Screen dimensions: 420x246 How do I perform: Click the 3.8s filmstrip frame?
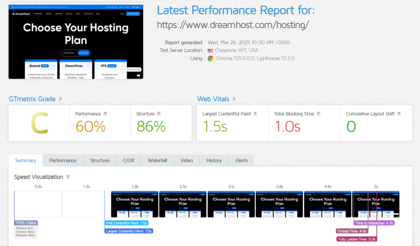279,204
